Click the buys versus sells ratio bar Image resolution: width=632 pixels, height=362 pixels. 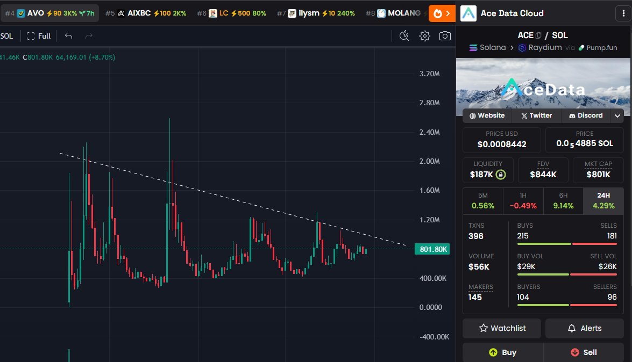[567, 244]
